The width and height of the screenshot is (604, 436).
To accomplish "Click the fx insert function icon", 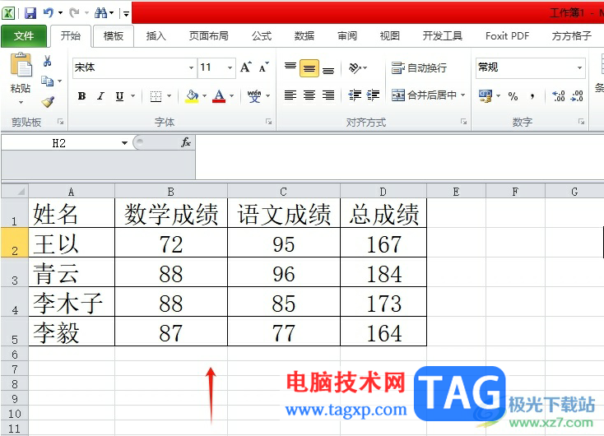I will [x=186, y=142].
